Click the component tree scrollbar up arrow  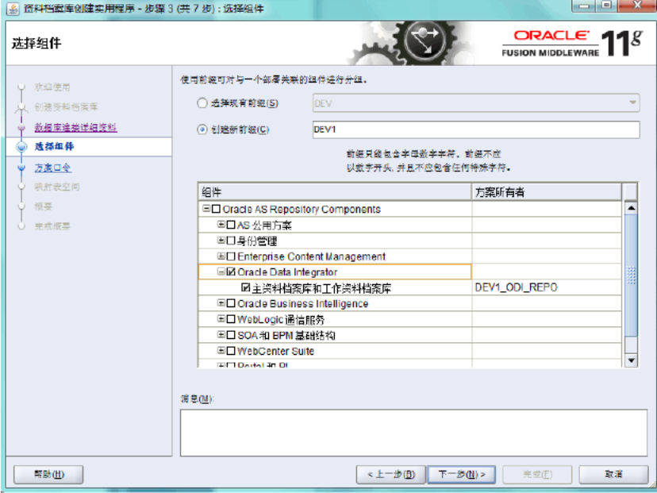point(632,208)
